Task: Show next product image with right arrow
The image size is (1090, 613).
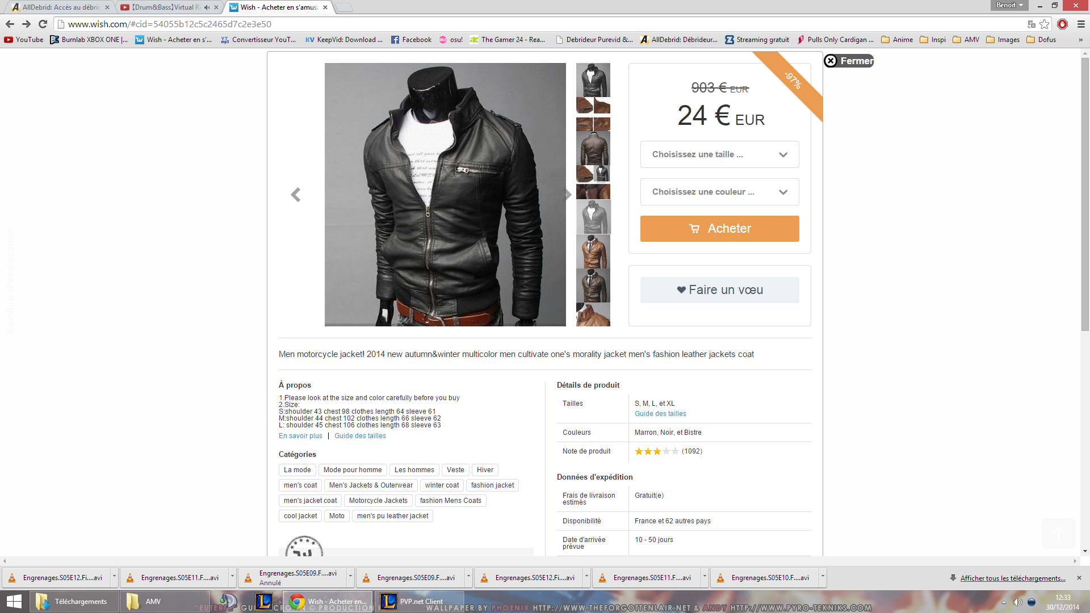Action: point(567,195)
